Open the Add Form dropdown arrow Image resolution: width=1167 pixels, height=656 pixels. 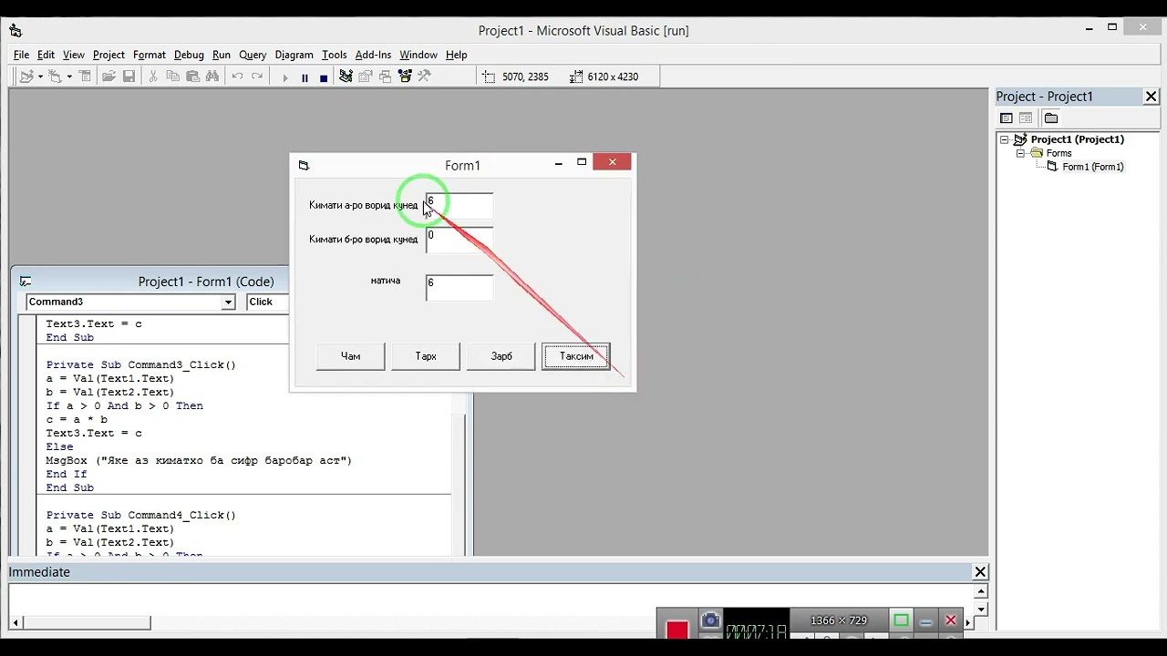click(68, 77)
